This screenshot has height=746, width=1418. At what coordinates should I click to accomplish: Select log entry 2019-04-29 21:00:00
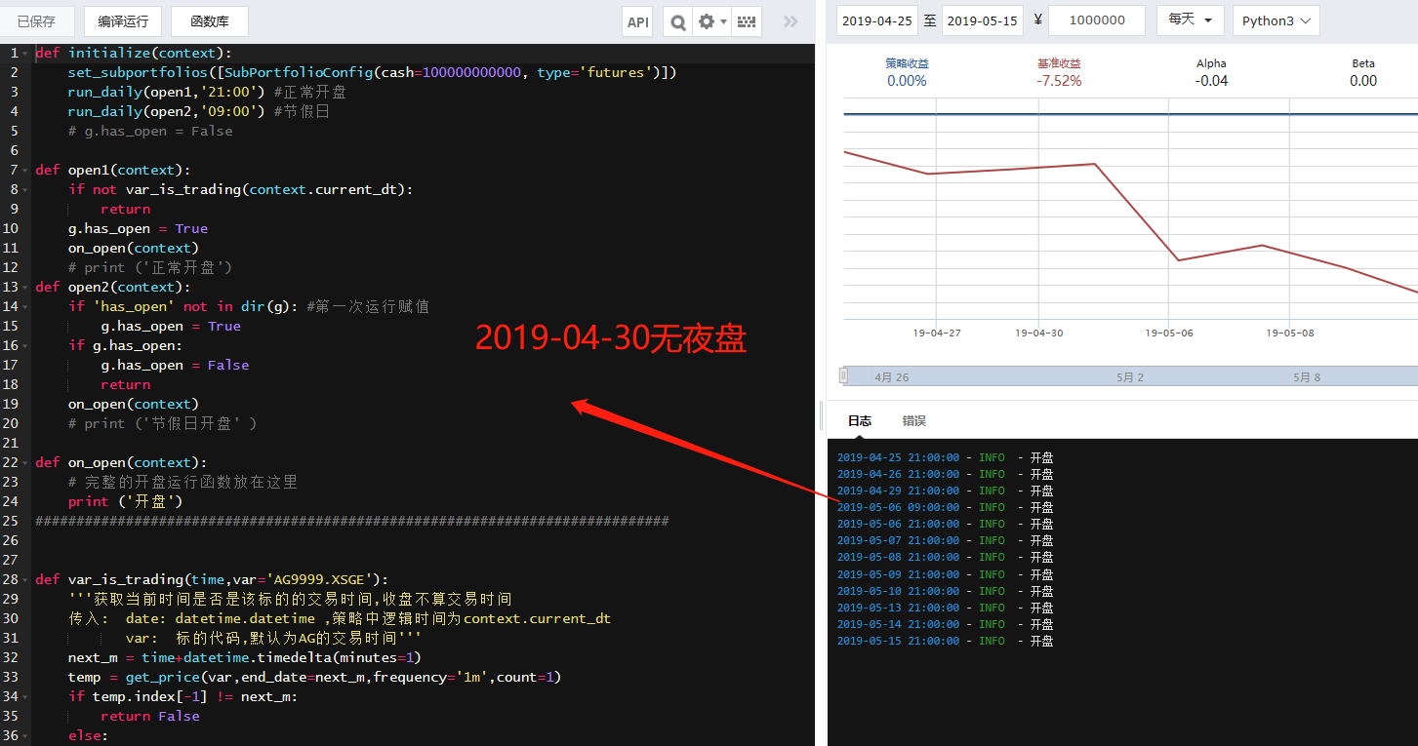(946, 491)
